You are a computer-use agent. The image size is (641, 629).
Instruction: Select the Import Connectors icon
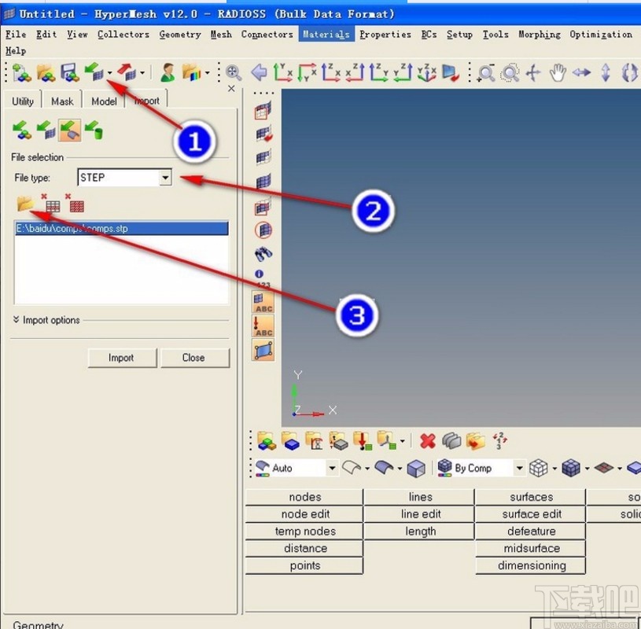94,131
